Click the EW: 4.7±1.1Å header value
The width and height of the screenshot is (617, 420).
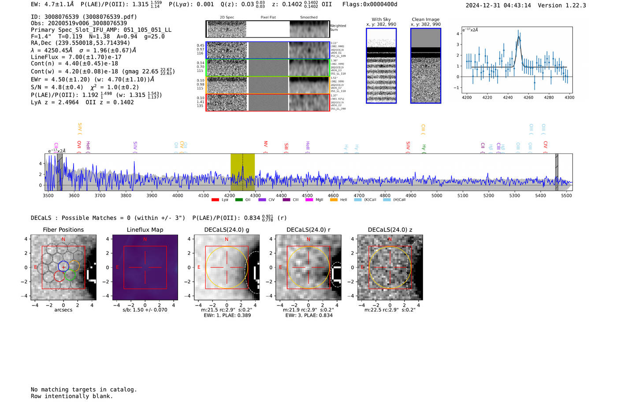pos(52,4)
